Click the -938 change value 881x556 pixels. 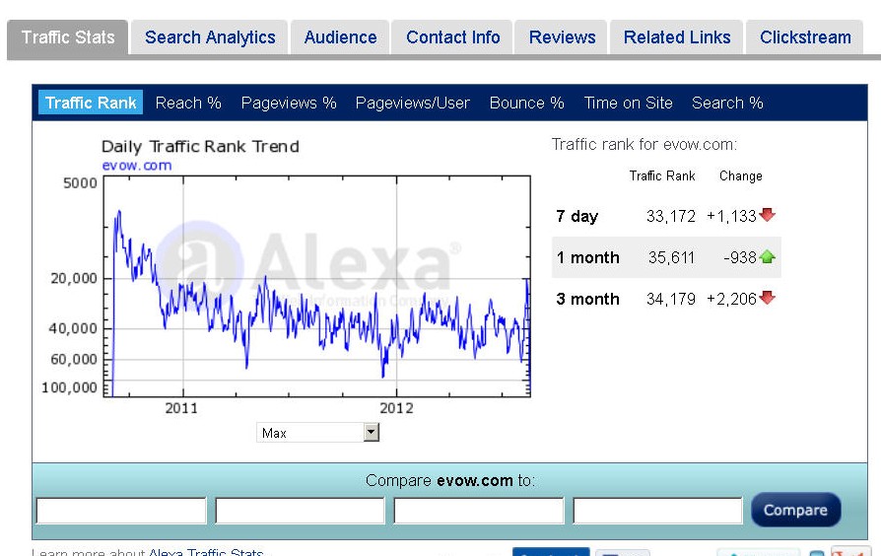[x=740, y=257]
